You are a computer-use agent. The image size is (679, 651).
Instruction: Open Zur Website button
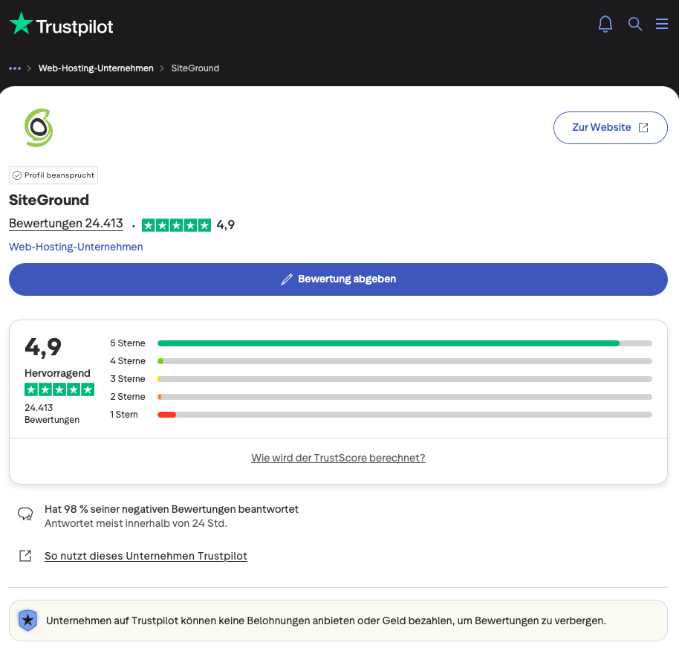coord(610,128)
